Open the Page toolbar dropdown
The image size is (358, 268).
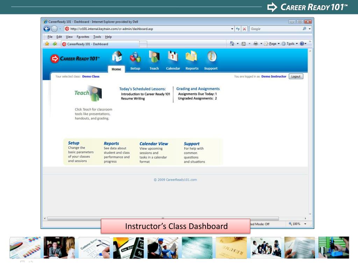click(272, 44)
